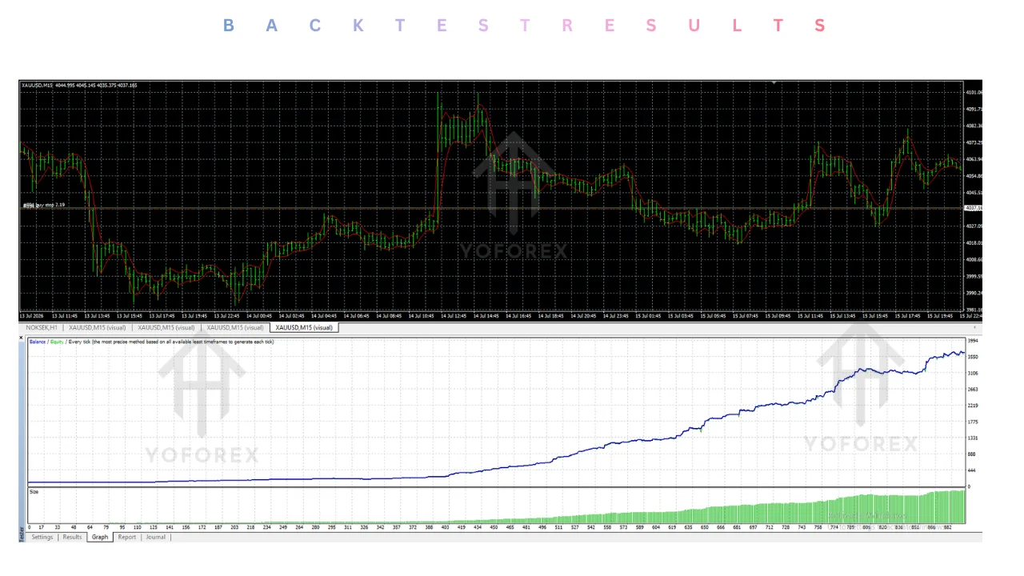Image resolution: width=1024 pixels, height=576 pixels.
Task: Click the 1331 value on balance axis
Action: [x=973, y=438]
